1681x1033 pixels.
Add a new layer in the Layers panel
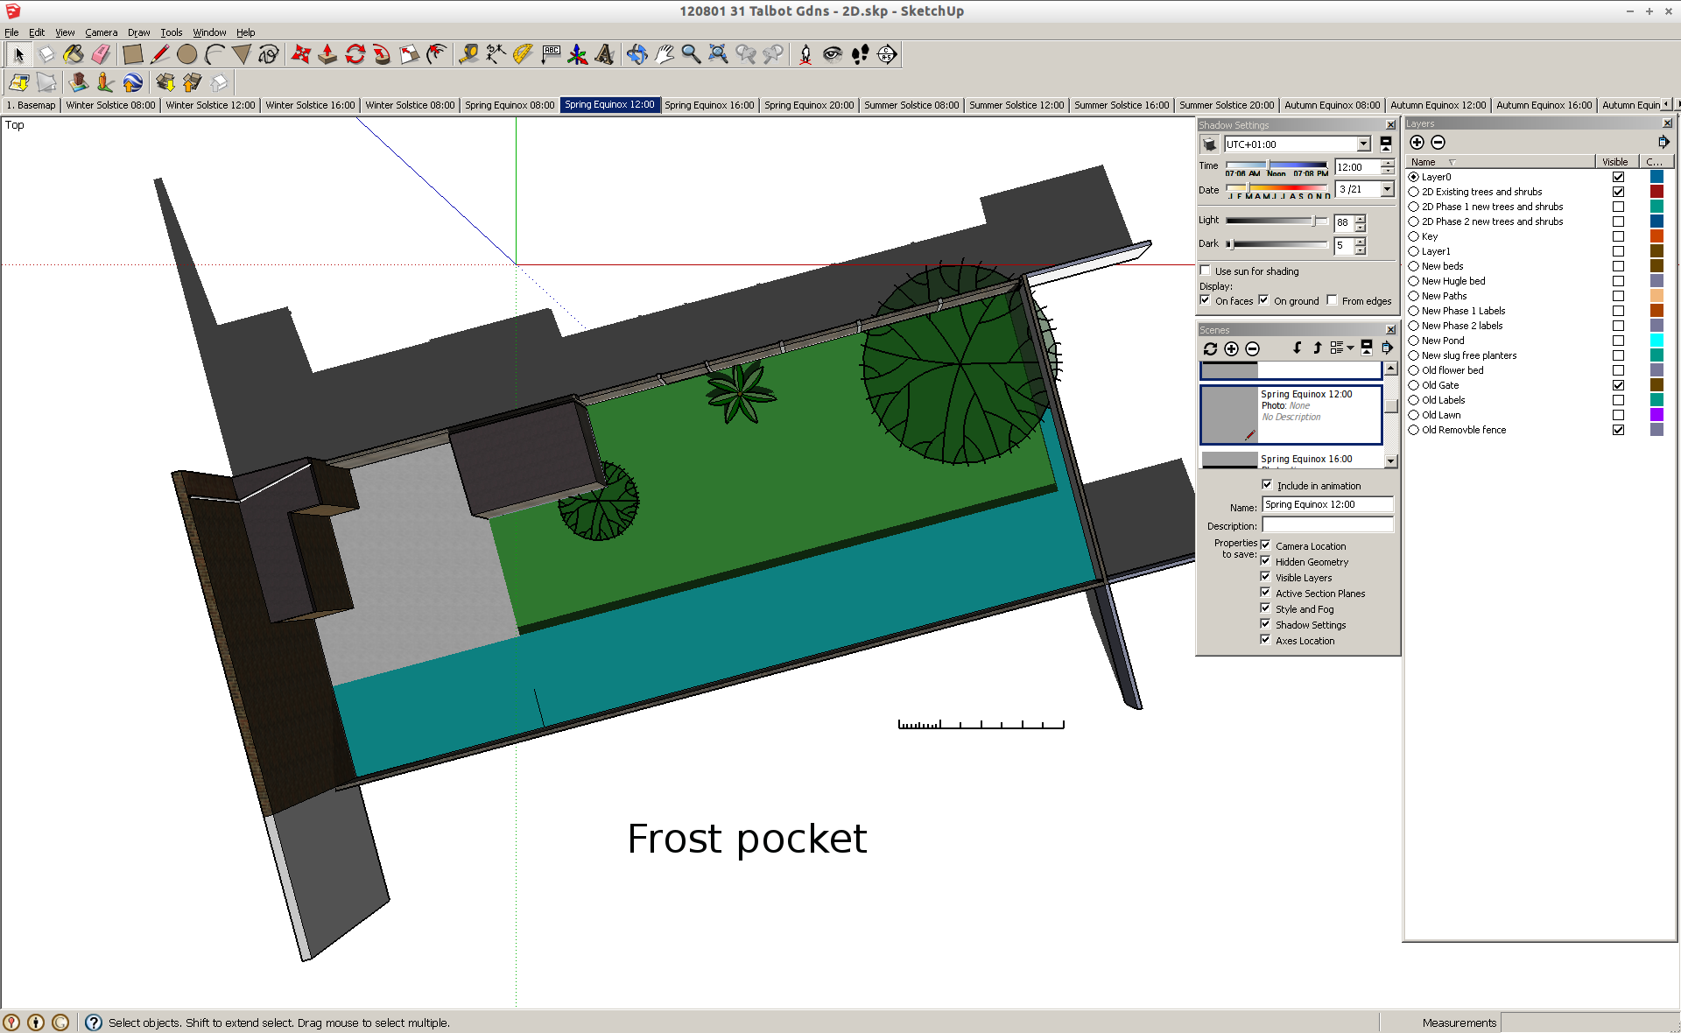(x=1416, y=142)
